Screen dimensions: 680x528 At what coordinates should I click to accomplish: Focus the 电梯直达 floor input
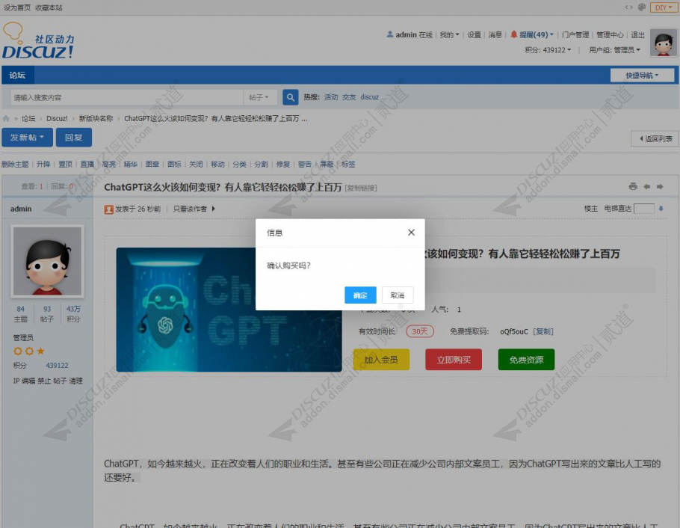coord(644,209)
